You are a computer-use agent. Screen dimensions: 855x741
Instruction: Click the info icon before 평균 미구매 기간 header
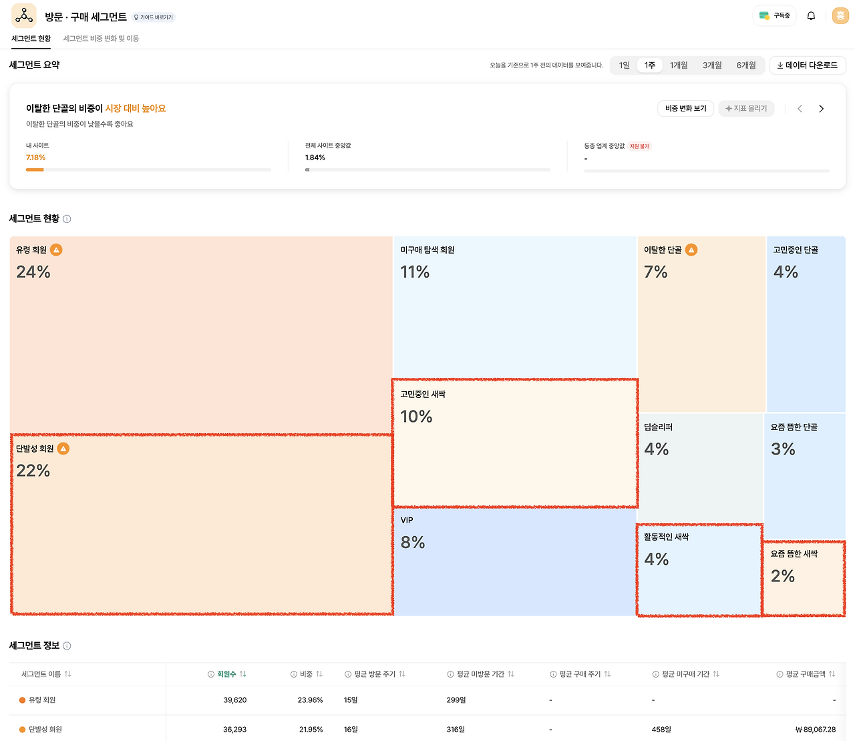pos(656,674)
